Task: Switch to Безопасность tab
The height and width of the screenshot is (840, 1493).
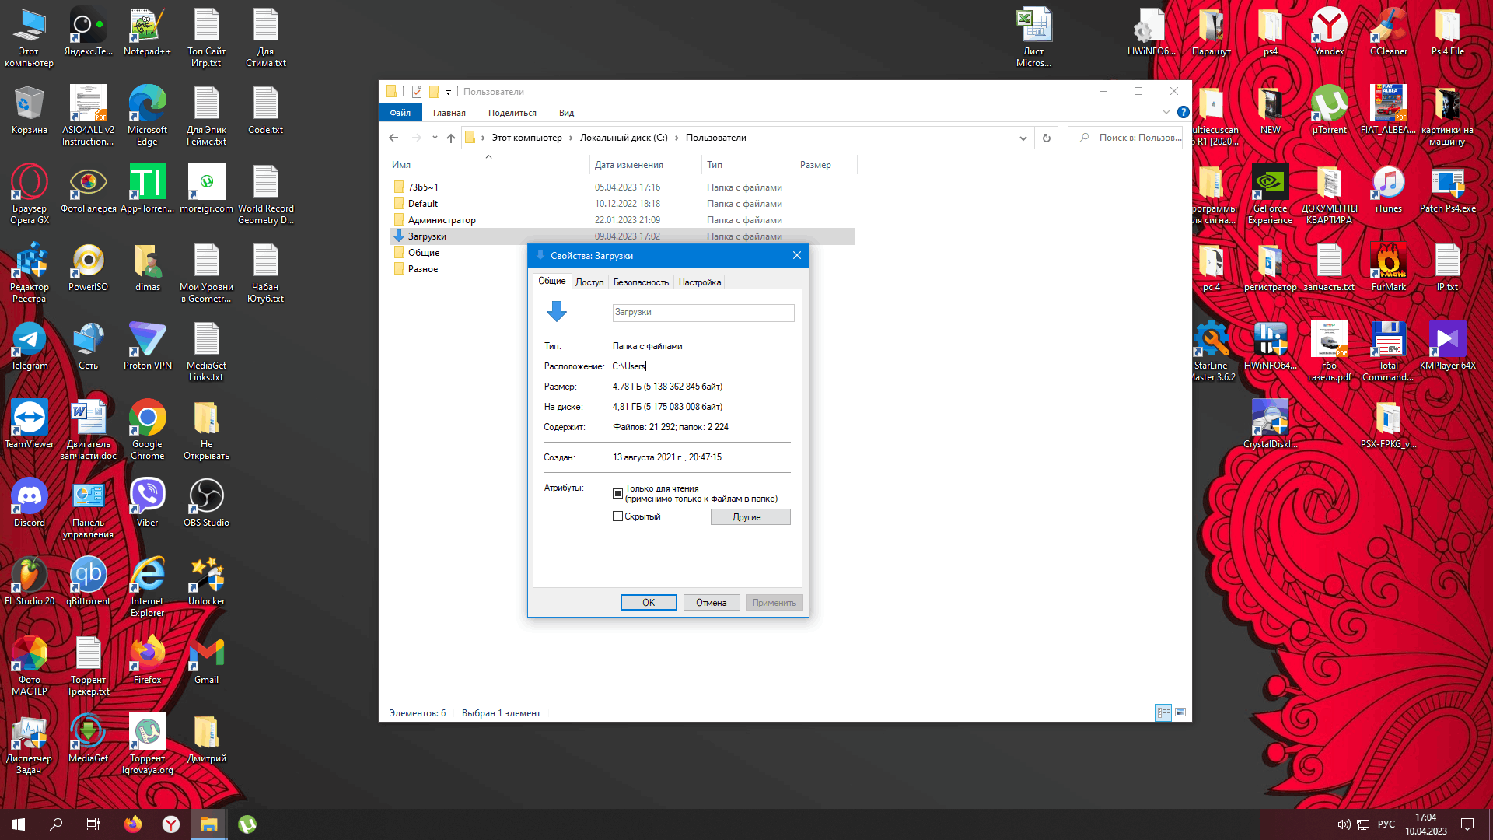Action: tap(641, 282)
